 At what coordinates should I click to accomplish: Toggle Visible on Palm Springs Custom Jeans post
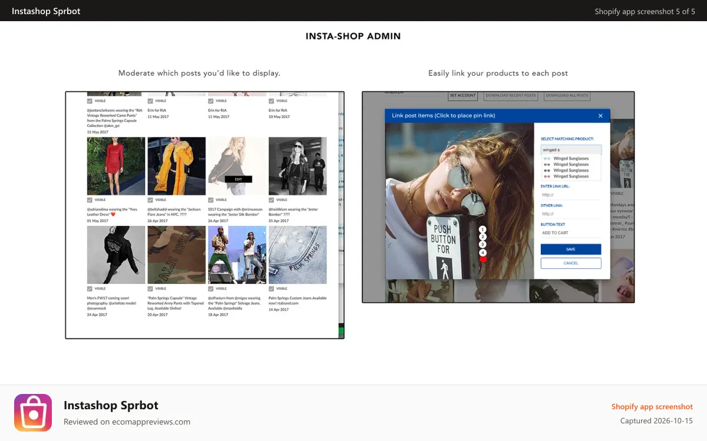(x=271, y=289)
